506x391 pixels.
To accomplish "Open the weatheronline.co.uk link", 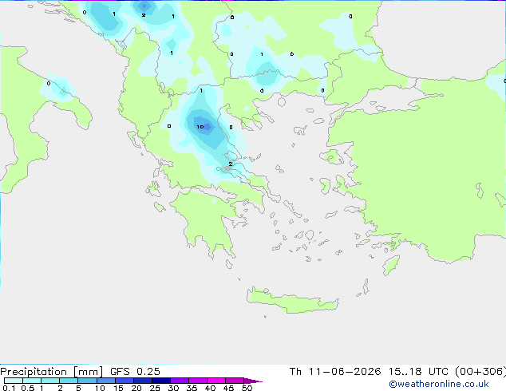I will click(439, 384).
